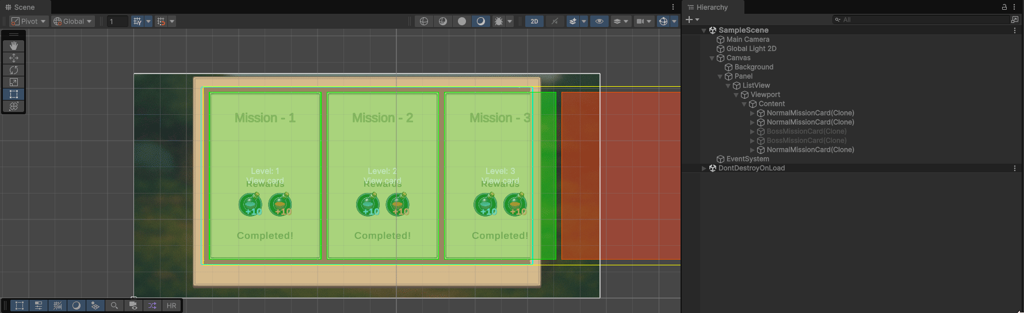Select the Move tool
1024x313 pixels.
pyautogui.click(x=14, y=58)
